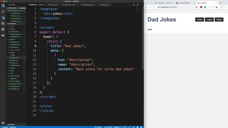Open the Search view in activity bar
Viewport: 228px width, 128px height.
3,11
